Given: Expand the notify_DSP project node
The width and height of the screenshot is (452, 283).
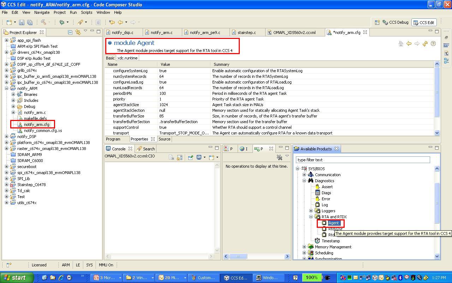Looking at the screenshot, I should (x=6, y=137).
